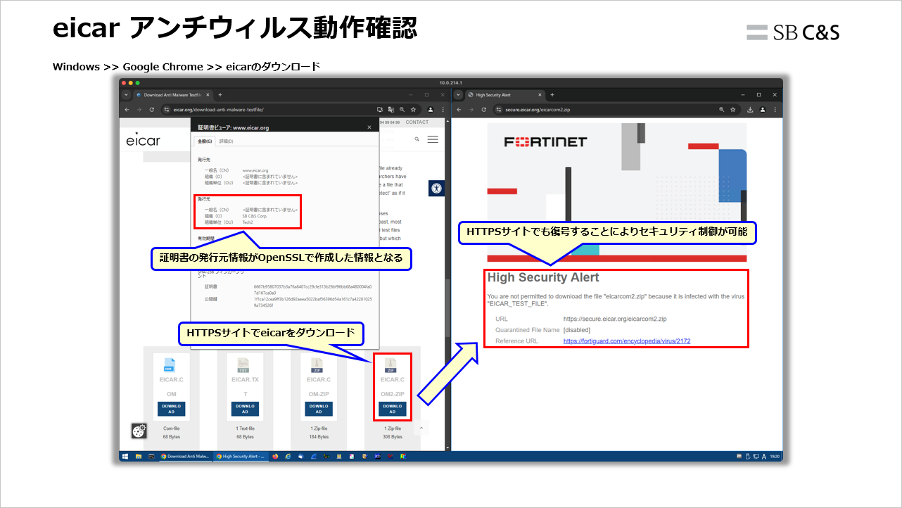Viewport: 902px width, 508px height.
Task: Go back in the eicar Chrome window
Action: [x=127, y=110]
